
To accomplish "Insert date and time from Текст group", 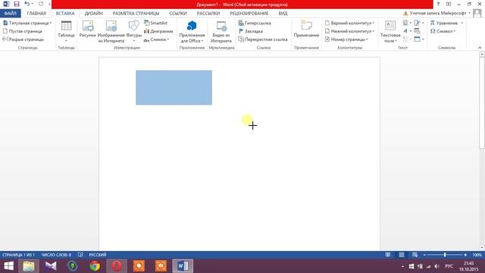I will (x=417, y=31).
